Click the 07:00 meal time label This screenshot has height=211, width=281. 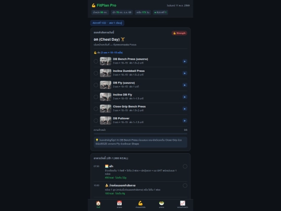pyautogui.click(x=96, y=166)
